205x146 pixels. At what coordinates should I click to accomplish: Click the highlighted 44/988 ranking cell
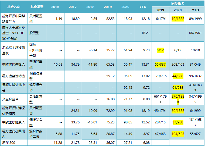[178, 76]
